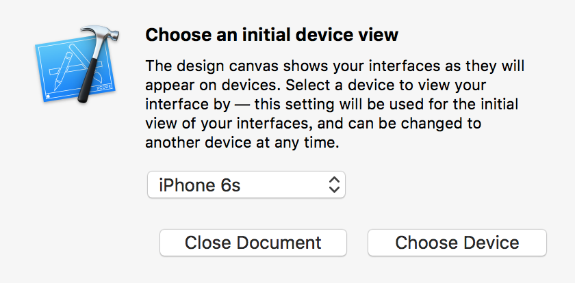
Task: Click the "Choose an initial device view" heading
Action: (x=272, y=34)
